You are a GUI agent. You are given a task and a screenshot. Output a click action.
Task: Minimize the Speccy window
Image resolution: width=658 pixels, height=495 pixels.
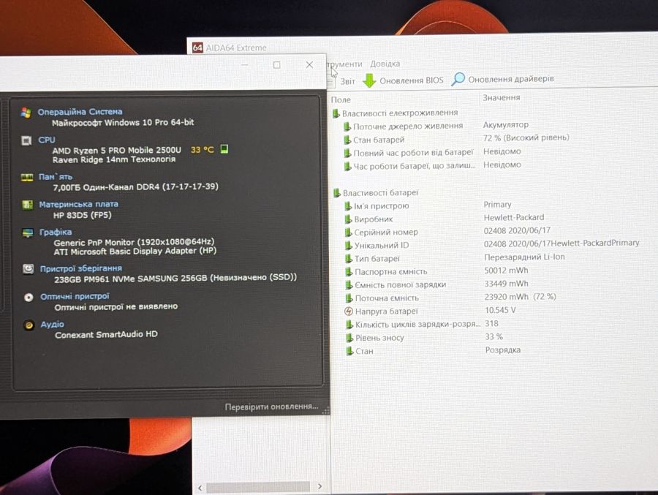coord(245,65)
